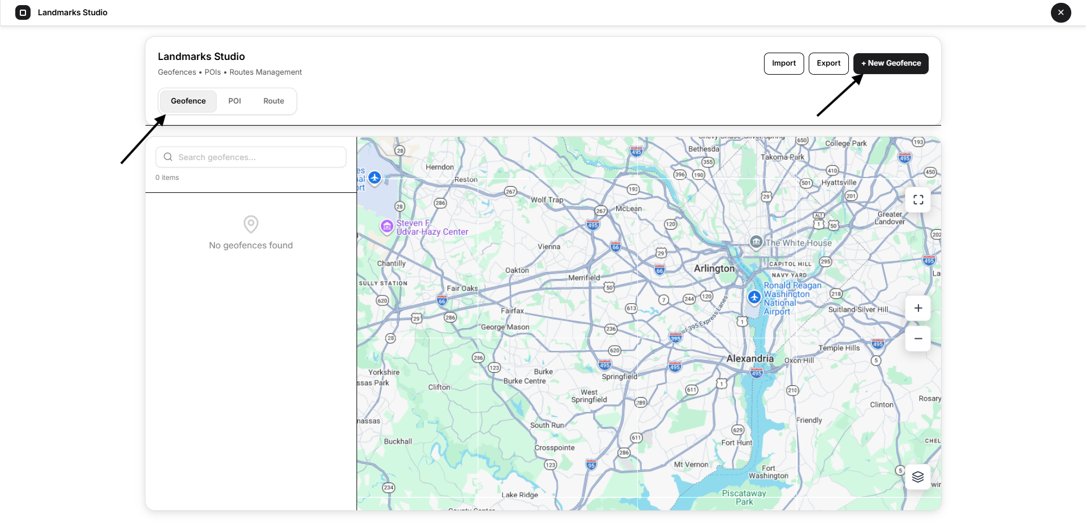Click the Import button

[784, 63]
